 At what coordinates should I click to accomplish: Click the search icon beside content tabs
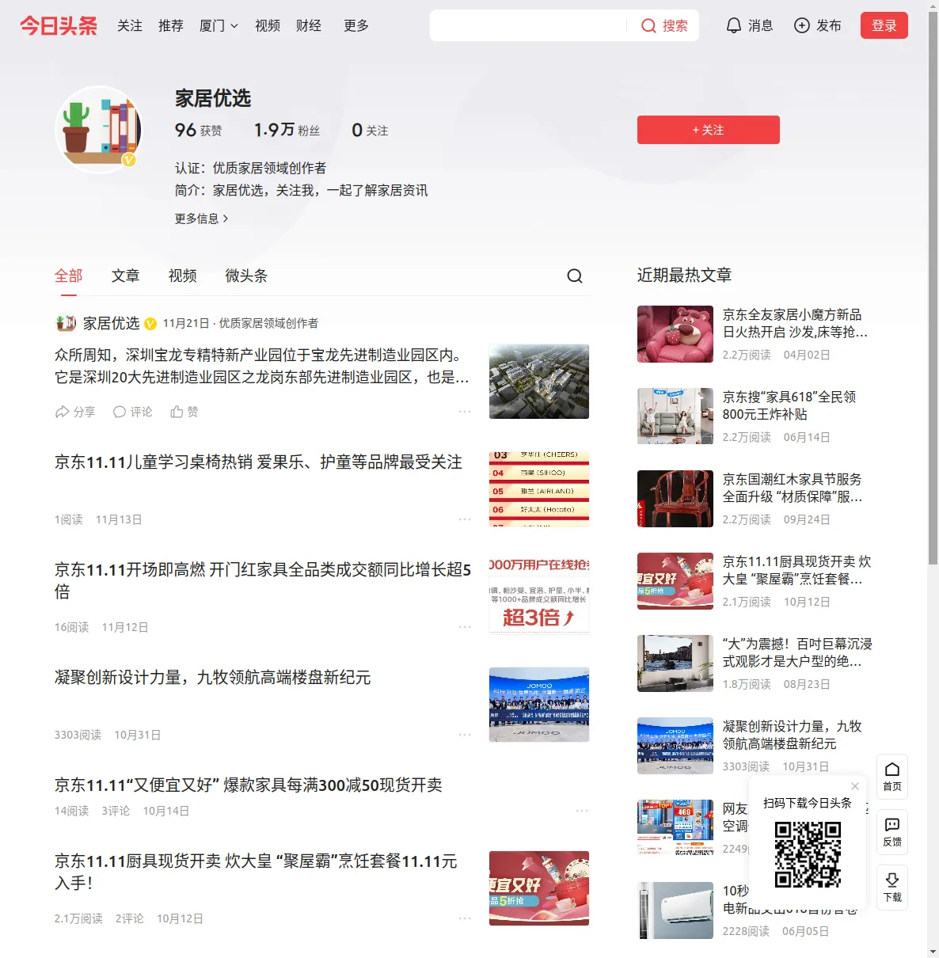(575, 276)
